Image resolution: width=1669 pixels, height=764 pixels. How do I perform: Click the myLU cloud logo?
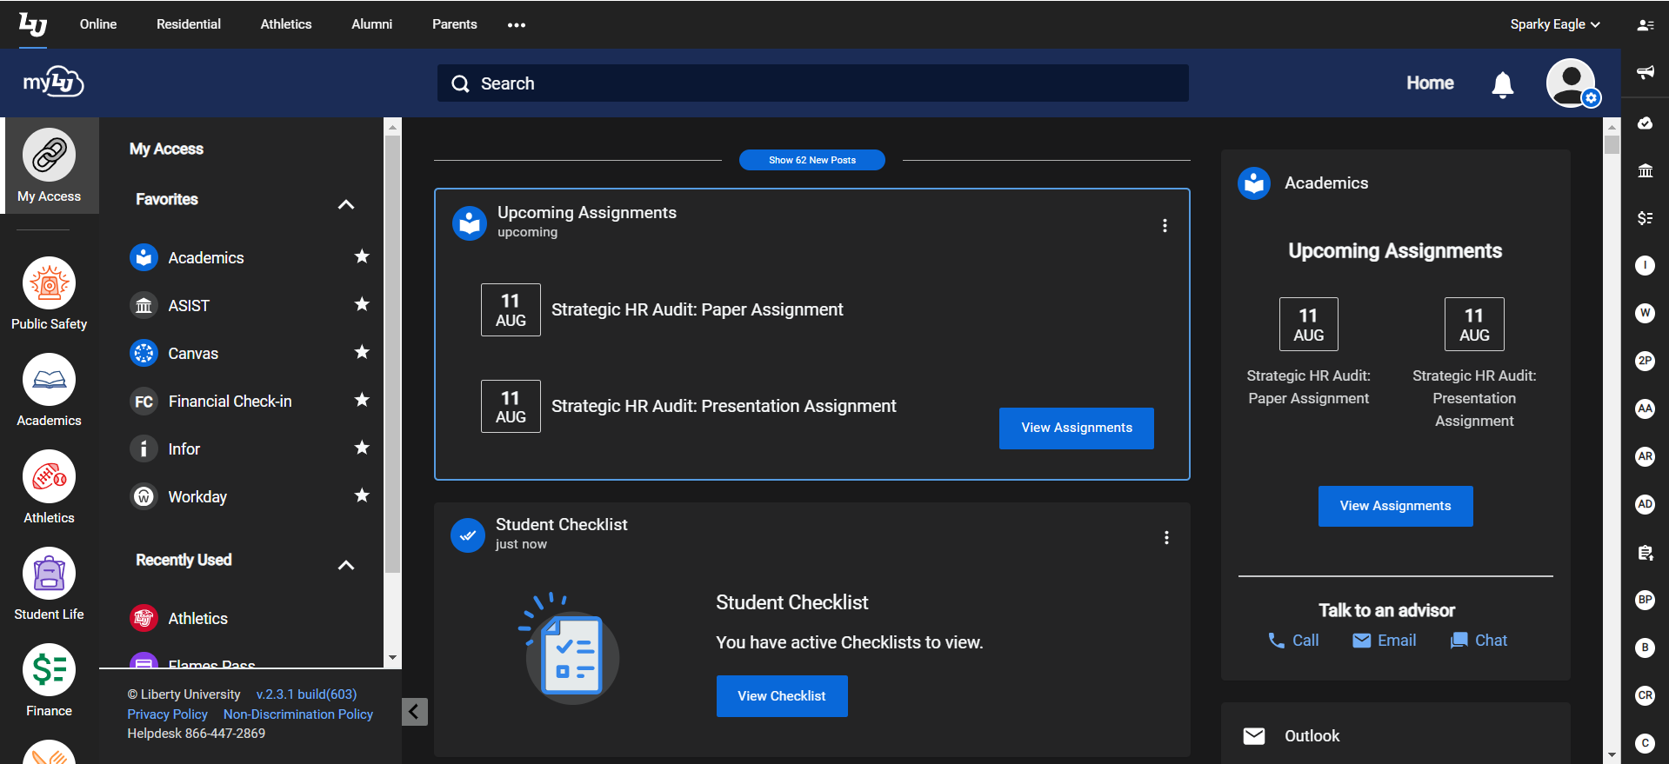(53, 83)
